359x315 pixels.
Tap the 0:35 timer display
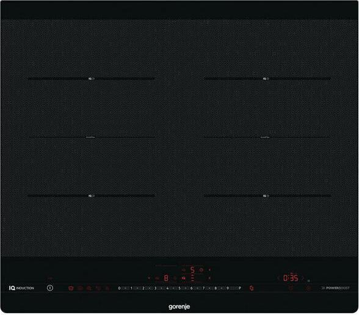pyautogui.click(x=291, y=278)
